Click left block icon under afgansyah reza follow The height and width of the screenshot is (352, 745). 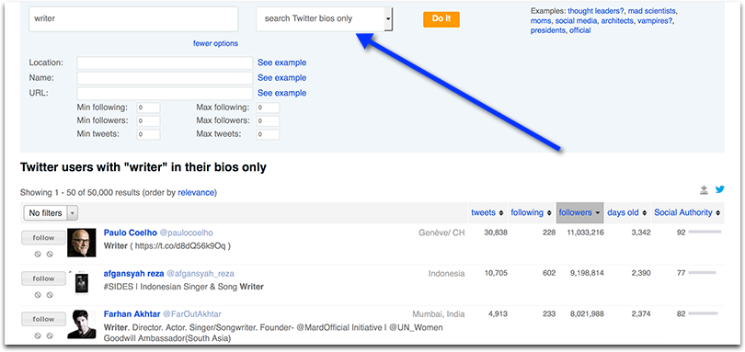(x=38, y=295)
